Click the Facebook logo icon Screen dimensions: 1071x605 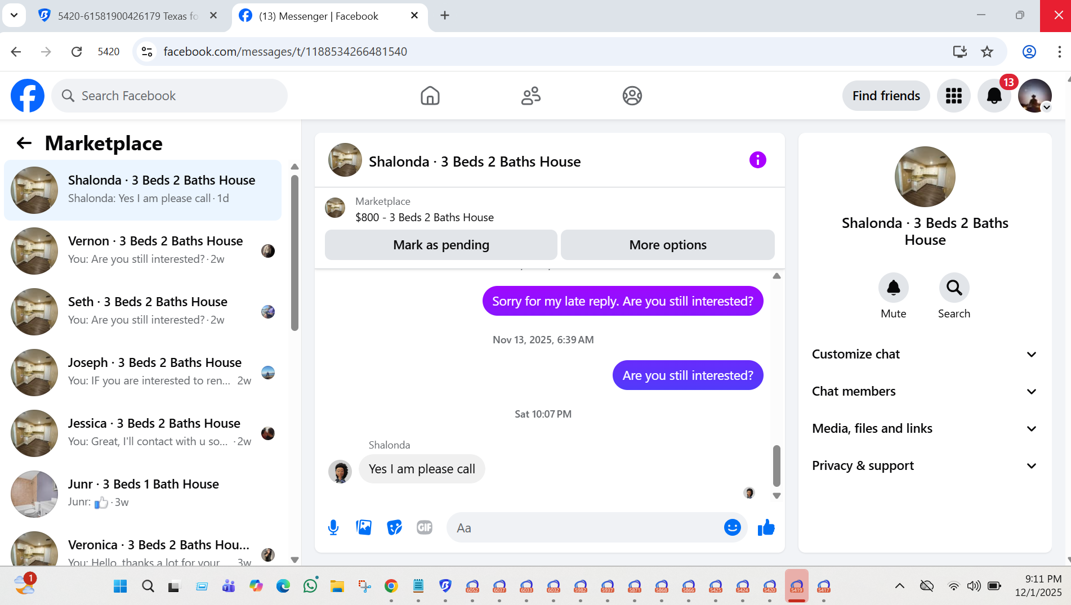(x=28, y=96)
